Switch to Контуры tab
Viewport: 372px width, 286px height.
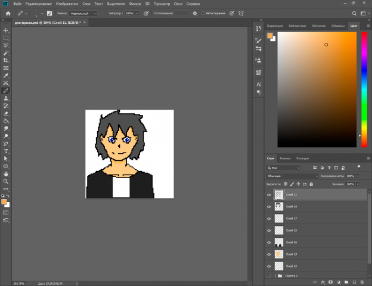click(x=302, y=158)
